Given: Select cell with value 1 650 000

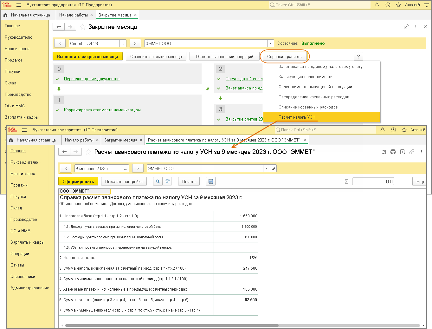Looking at the screenshot, I should coord(236,216).
